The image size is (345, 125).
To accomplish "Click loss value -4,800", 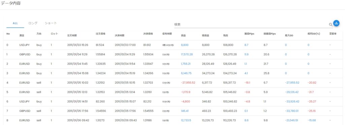I will (185, 102).
